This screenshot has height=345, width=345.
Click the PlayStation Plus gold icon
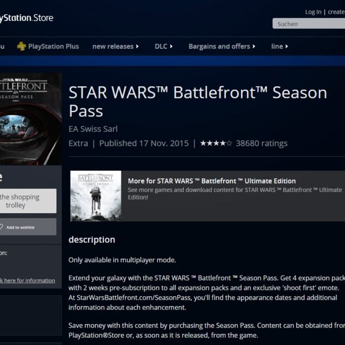click(21, 46)
